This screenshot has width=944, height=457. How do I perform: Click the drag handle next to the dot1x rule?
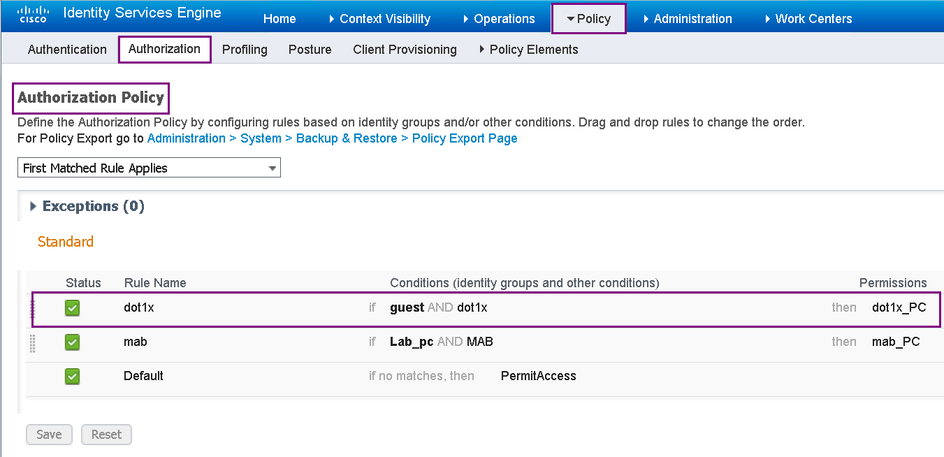32,308
